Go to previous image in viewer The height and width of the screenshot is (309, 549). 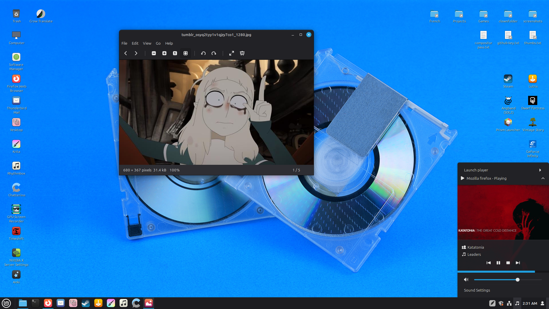tap(126, 53)
